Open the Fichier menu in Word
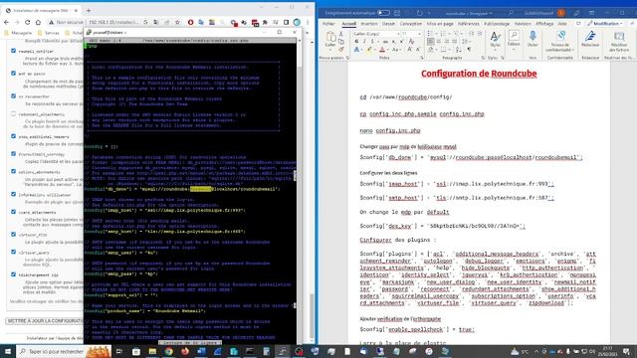Viewport: 637px width, 358px height. [328, 24]
